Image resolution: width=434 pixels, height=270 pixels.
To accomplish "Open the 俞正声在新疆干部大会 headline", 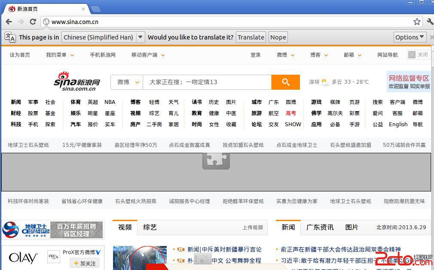I will pos(341,249).
